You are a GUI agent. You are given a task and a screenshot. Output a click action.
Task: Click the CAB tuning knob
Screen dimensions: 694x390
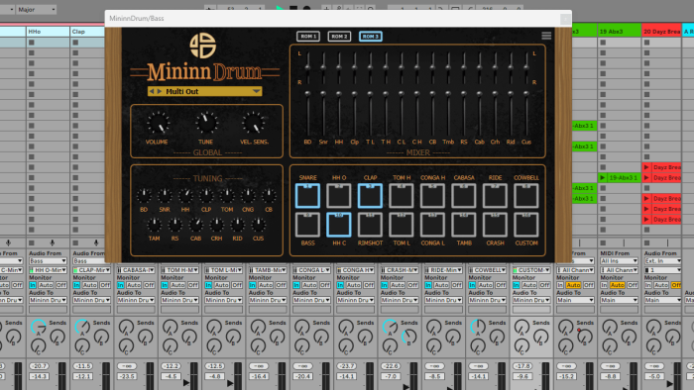click(x=195, y=225)
